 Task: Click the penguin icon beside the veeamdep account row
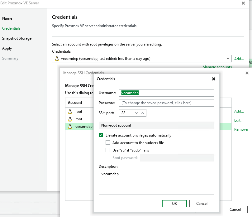tap(70, 127)
